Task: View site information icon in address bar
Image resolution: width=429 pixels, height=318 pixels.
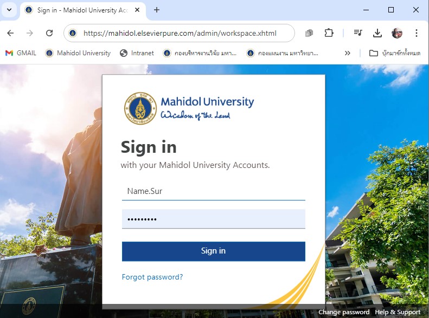Action: click(x=73, y=34)
